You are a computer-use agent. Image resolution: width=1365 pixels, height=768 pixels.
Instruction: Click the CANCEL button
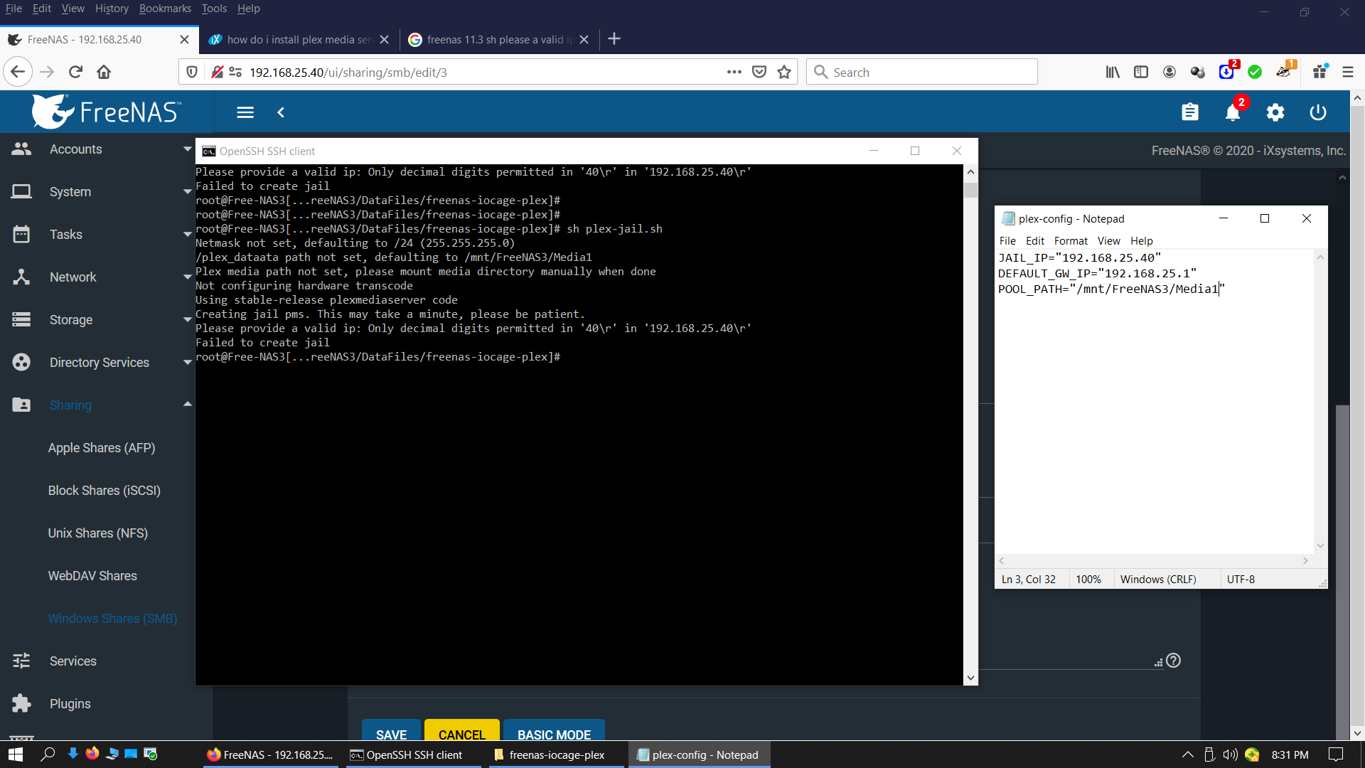pos(462,730)
